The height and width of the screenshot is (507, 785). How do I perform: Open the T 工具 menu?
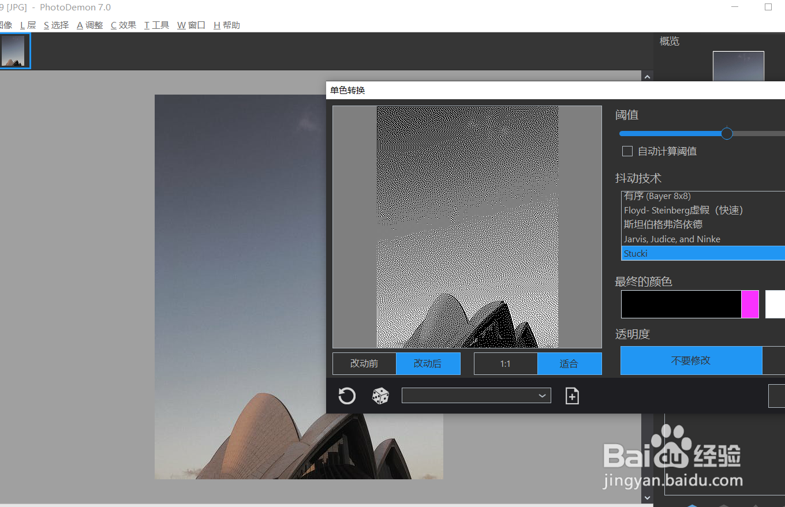click(x=156, y=25)
